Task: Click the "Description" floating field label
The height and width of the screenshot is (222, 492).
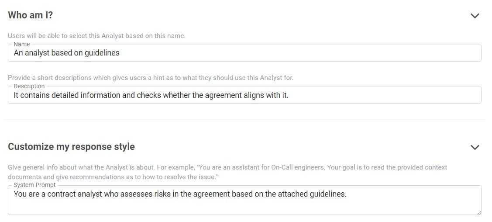Action: 29,86
